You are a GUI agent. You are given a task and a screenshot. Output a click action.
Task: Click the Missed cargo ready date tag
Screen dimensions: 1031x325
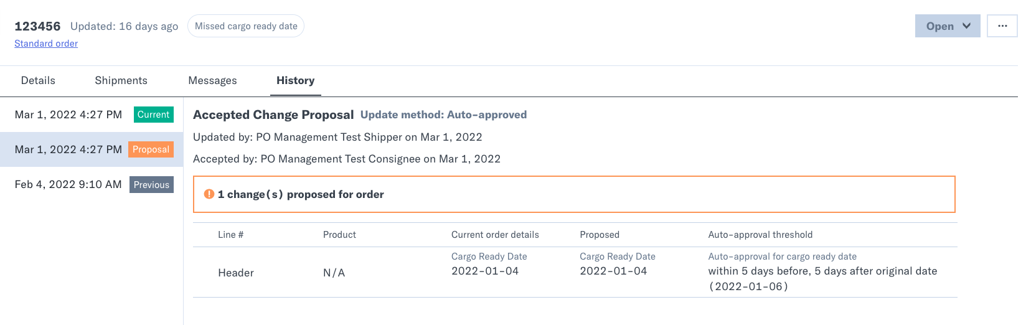[246, 26]
